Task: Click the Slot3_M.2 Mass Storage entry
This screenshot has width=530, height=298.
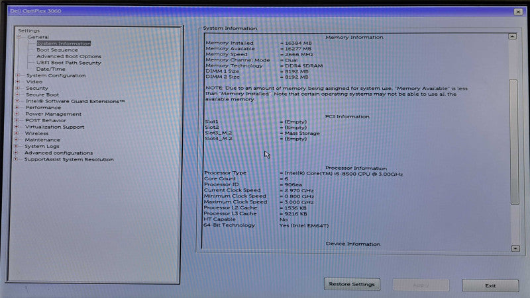Action: (262, 133)
